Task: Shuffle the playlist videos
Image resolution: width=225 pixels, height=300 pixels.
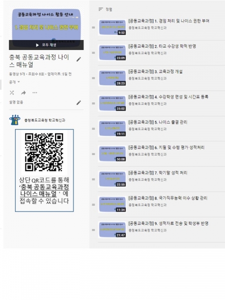Action: tap(12, 92)
